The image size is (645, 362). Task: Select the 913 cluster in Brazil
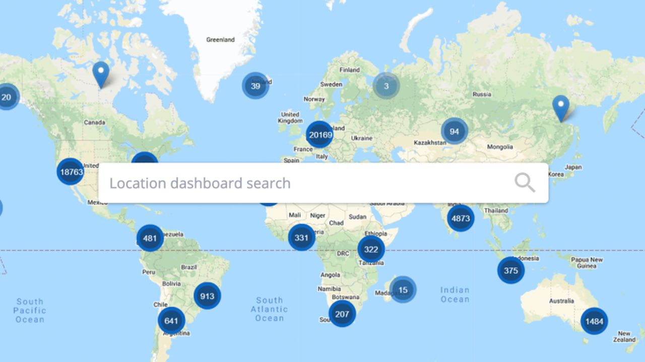pos(207,296)
